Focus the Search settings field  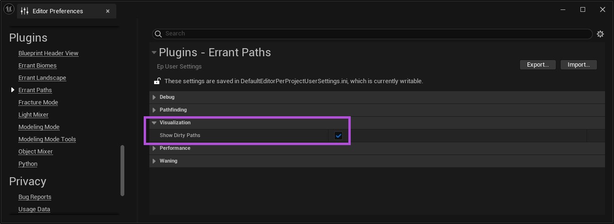click(373, 34)
